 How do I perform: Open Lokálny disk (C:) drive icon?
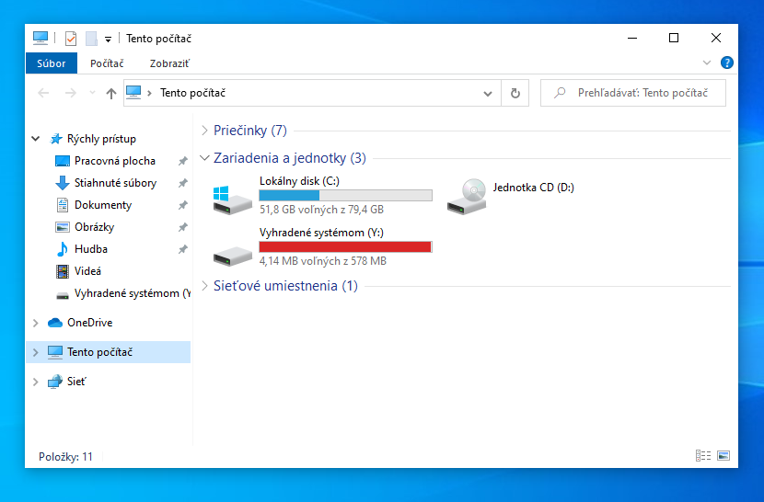(x=232, y=198)
